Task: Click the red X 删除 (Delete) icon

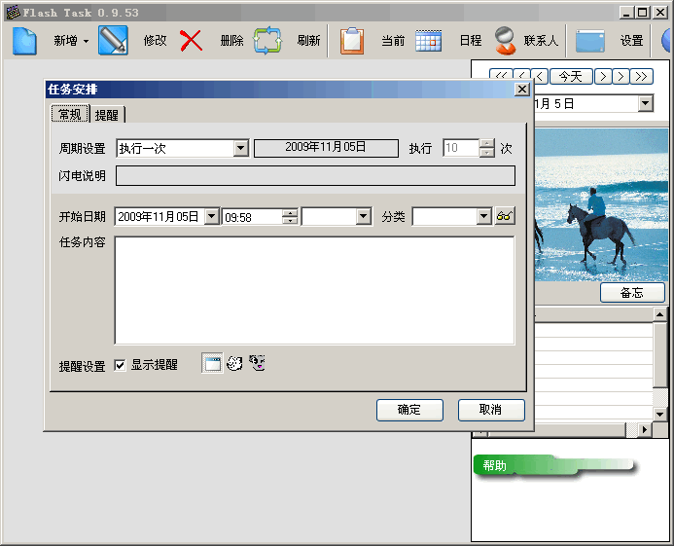Action: click(x=192, y=41)
